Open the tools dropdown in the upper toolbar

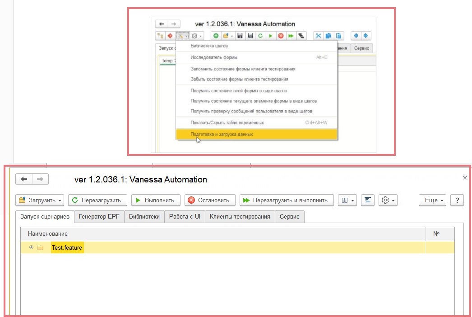(182, 36)
